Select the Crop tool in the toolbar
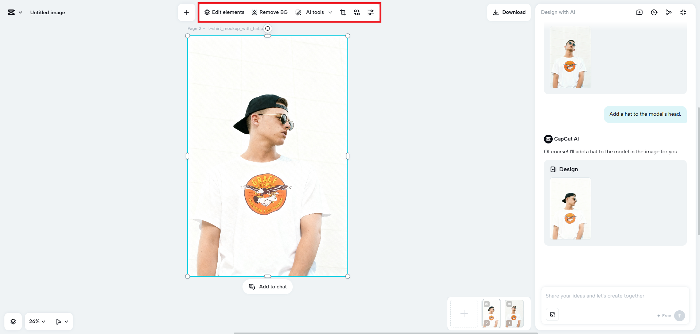Viewport: 700px width, 334px height. pos(343,12)
